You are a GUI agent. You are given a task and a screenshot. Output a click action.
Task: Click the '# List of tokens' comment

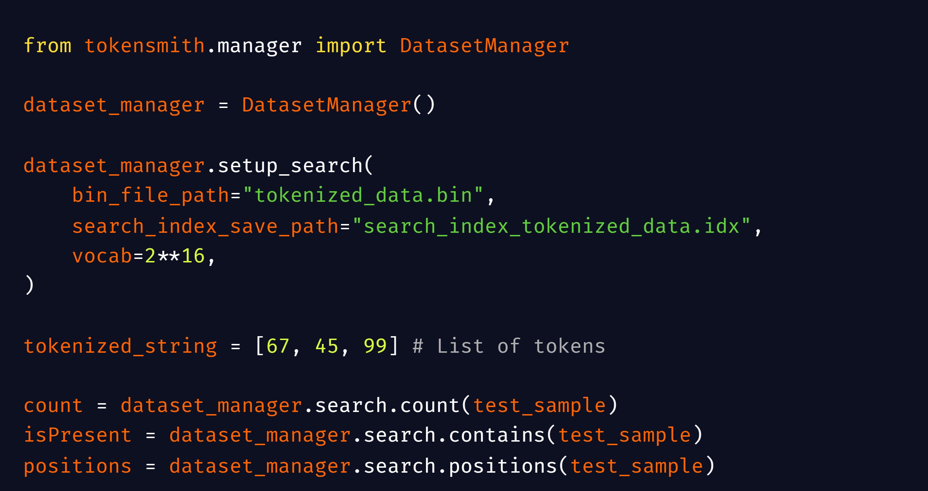[509, 346]
